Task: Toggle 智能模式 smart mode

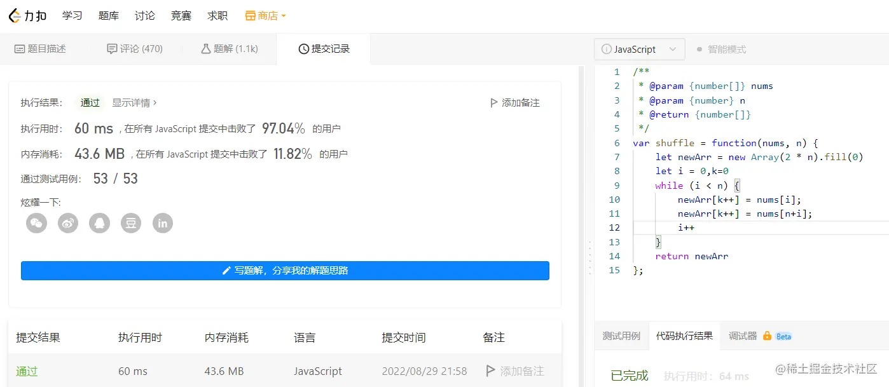Action: [721, 49]
